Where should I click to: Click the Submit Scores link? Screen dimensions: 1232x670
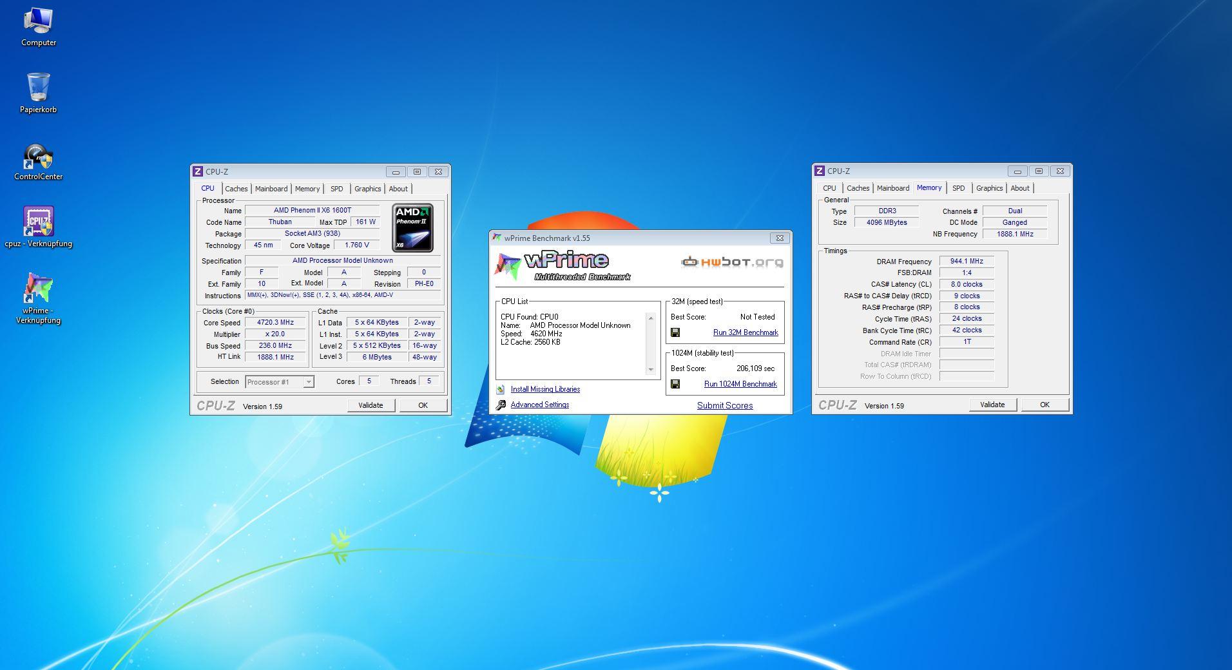[x=725, y=405]
